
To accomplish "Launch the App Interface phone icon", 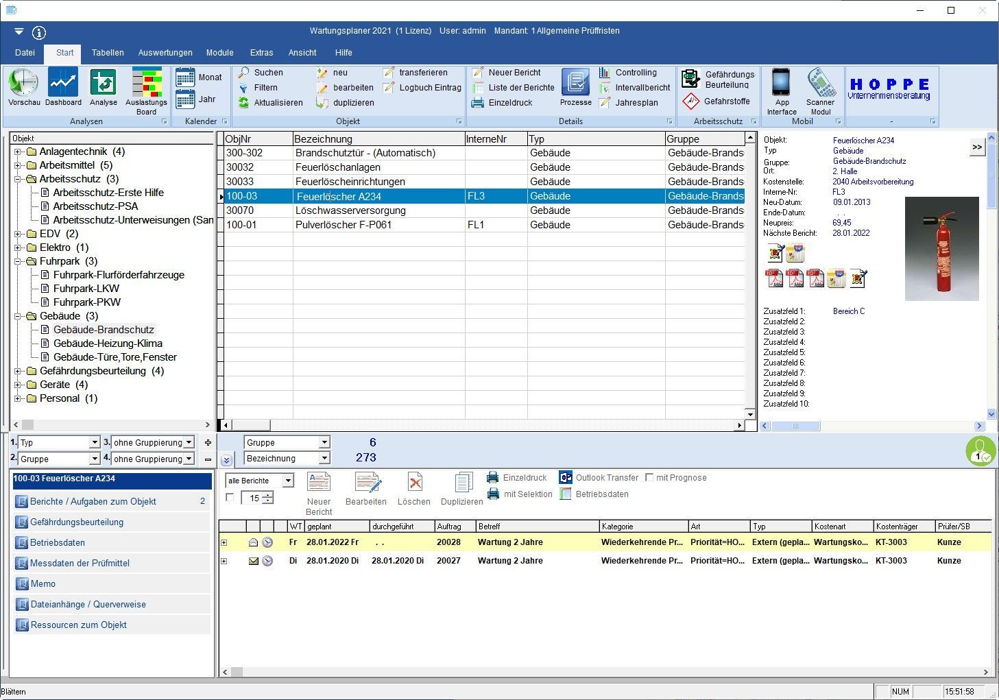I will [781, 83].
